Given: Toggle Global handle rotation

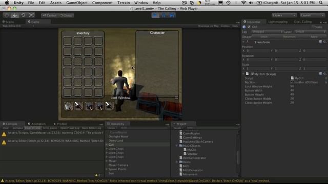Looking at the screenshot, I should point(66,15).
